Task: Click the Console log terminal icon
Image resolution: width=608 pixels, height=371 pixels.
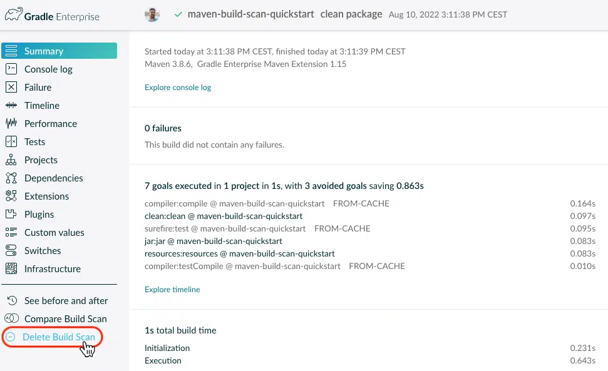Action: tap(11, 69)
